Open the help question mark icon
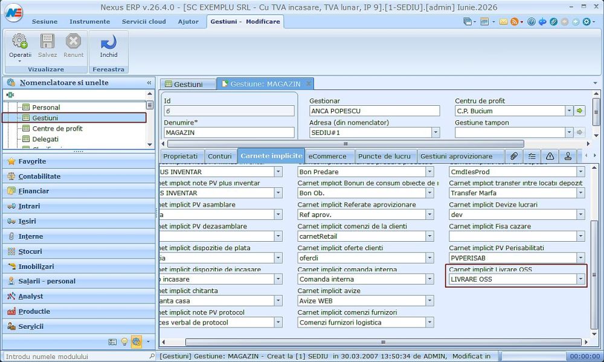The width and height of the screenshot is (604, 362). [x=531, y=22]
